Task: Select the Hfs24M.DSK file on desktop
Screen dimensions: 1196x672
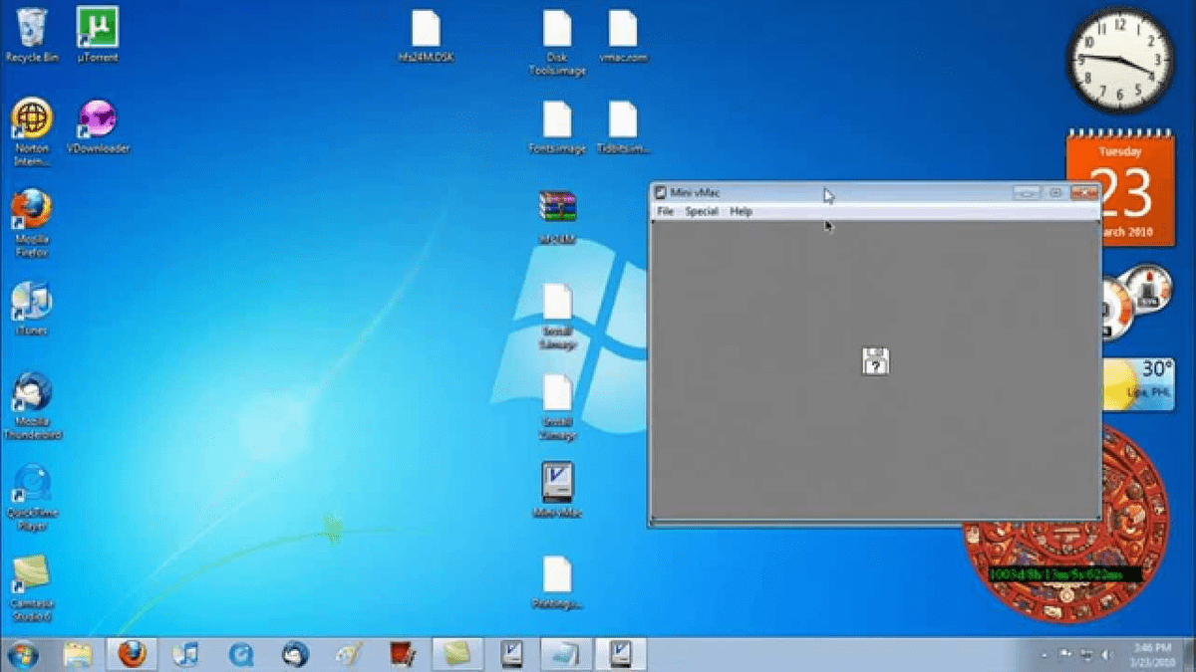Action: (426, 30)
